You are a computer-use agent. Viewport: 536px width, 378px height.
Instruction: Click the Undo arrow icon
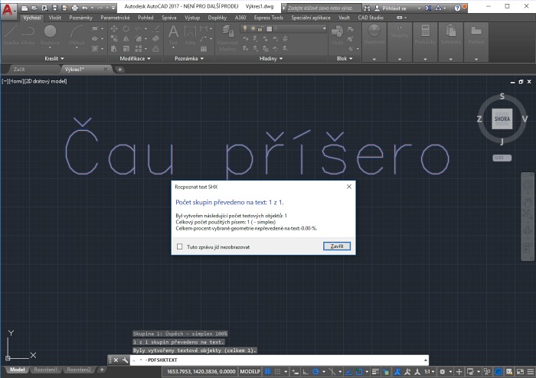click(85, 8)
